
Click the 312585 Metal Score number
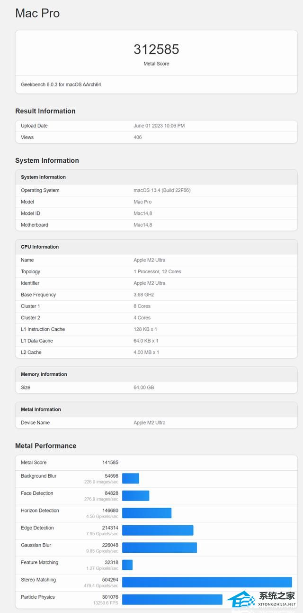tap(156, 49)
